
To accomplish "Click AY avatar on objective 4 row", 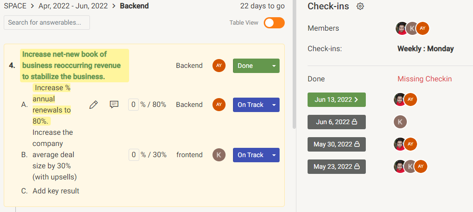I will (x=219, y=66).
